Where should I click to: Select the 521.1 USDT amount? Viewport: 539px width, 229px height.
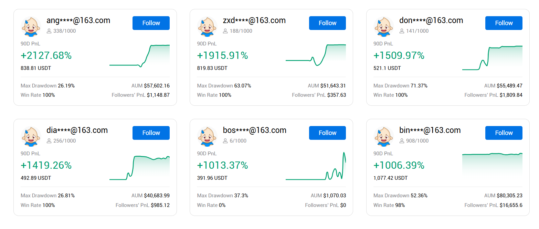pos(387,68)
